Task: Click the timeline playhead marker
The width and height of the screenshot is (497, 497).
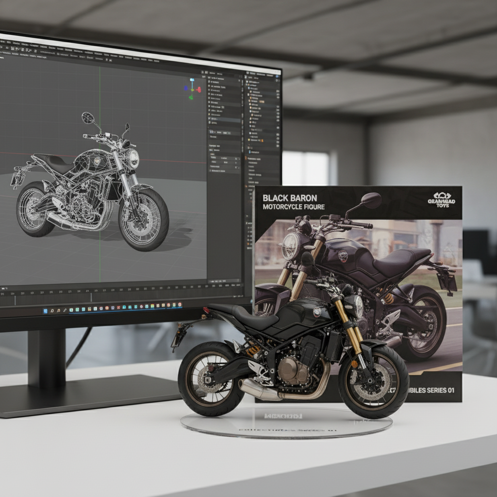Action: pyautogui.click(x=91, y=297)
